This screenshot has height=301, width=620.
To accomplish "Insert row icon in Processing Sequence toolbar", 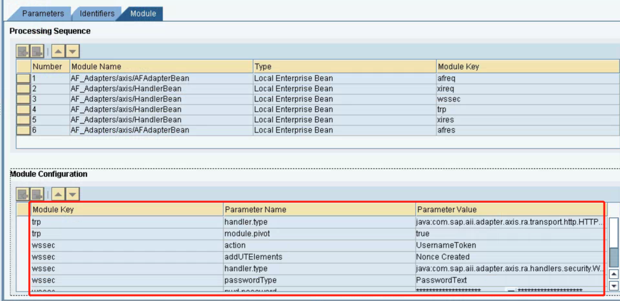I will (23, 52).
